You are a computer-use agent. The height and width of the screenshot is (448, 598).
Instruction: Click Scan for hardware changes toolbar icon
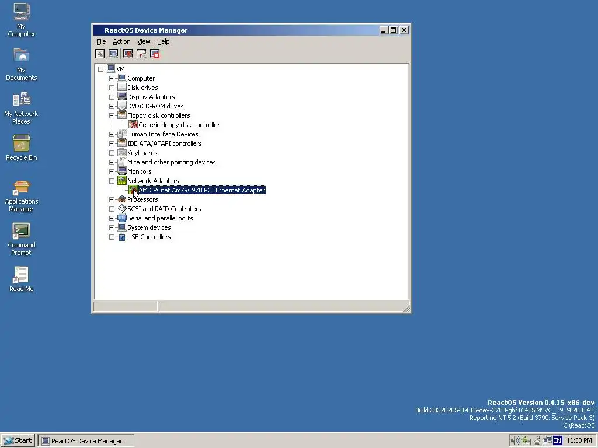[x=113, y=54]
